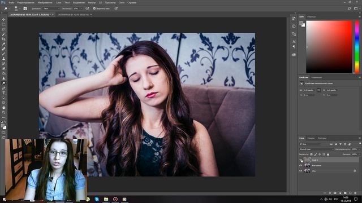Image resolution: width=362 pixels, height=203 pixels.
Task: Click the Windows Start button
Action: [4, 199]
